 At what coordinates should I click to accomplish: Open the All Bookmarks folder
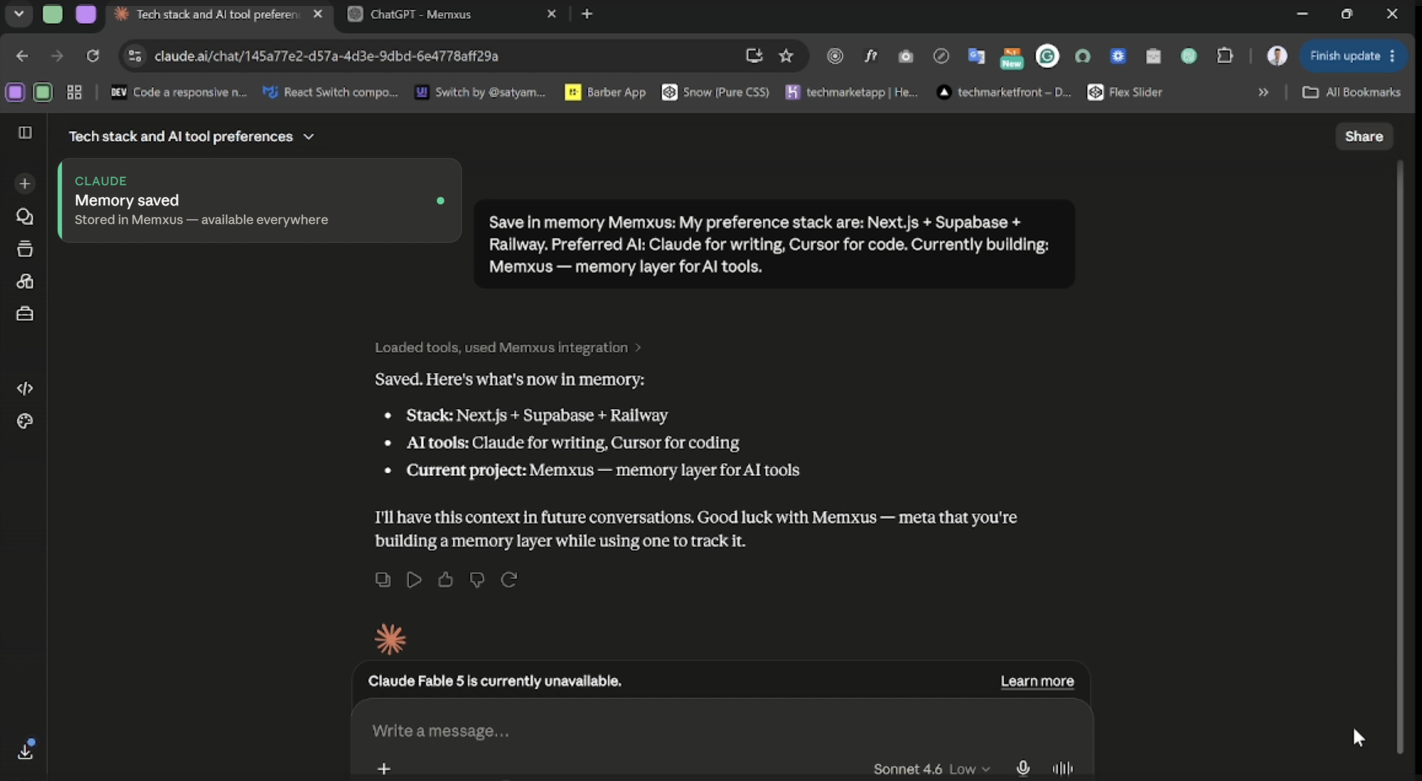(x=1351, y=92)
